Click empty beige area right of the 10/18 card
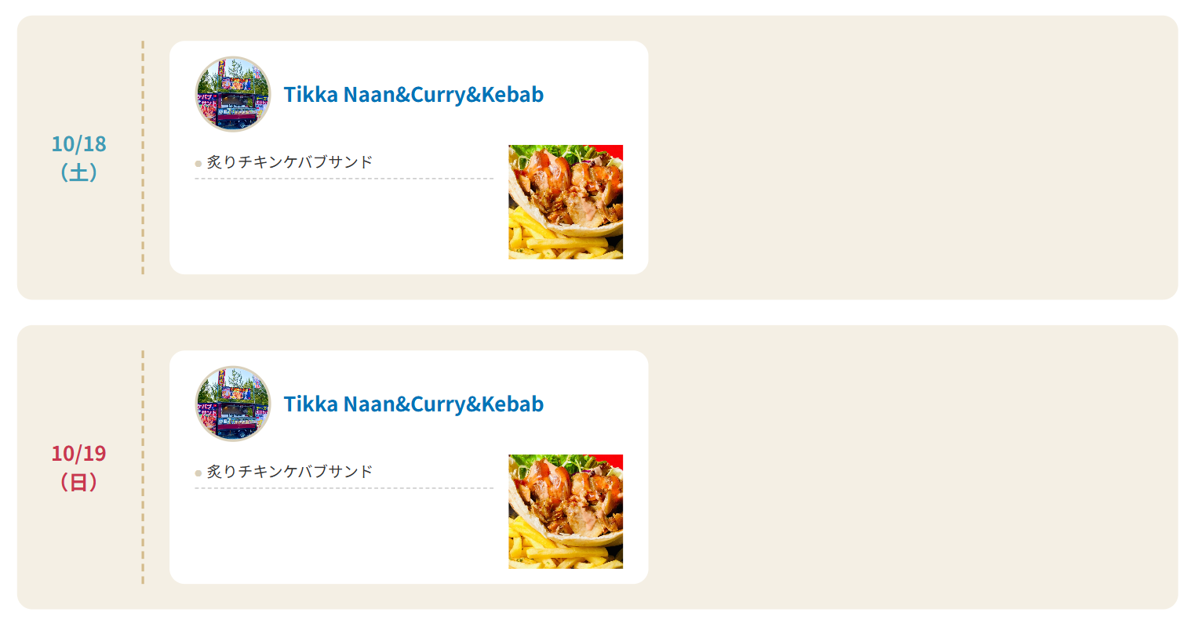This screenshot has height=623, width=1198. click(910, 158)
